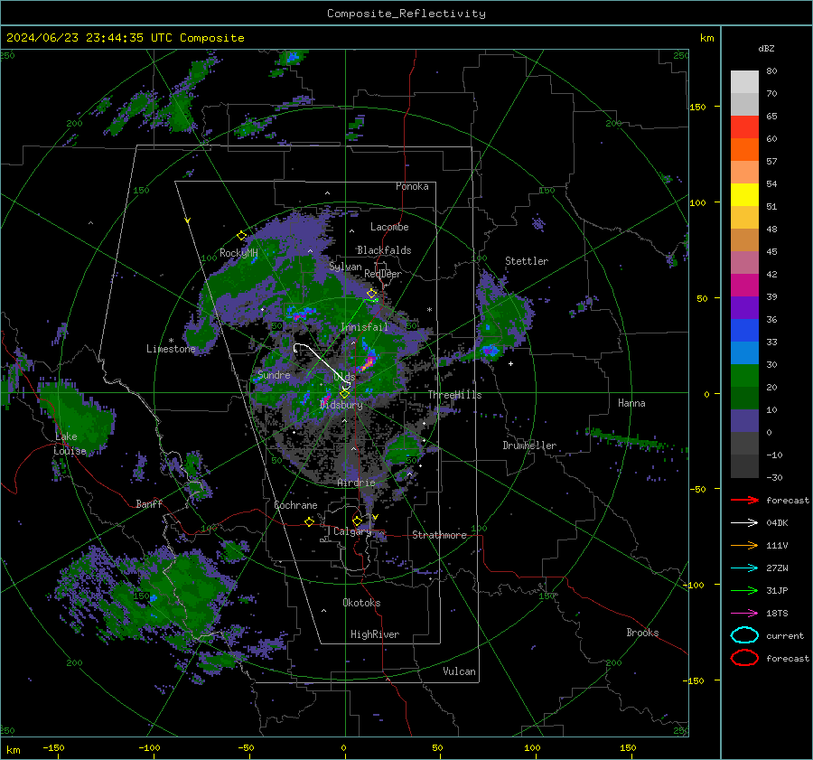The width and height of the screenshot is (813, 760).
Task: Click the Brooks city label
Action: pos(642,633)
